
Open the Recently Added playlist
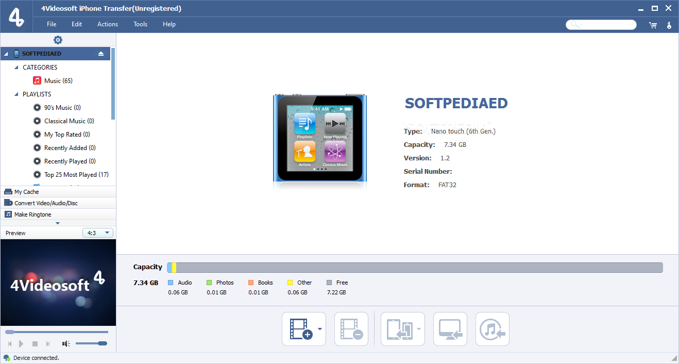pyautogui.click(x=70, y=148)
